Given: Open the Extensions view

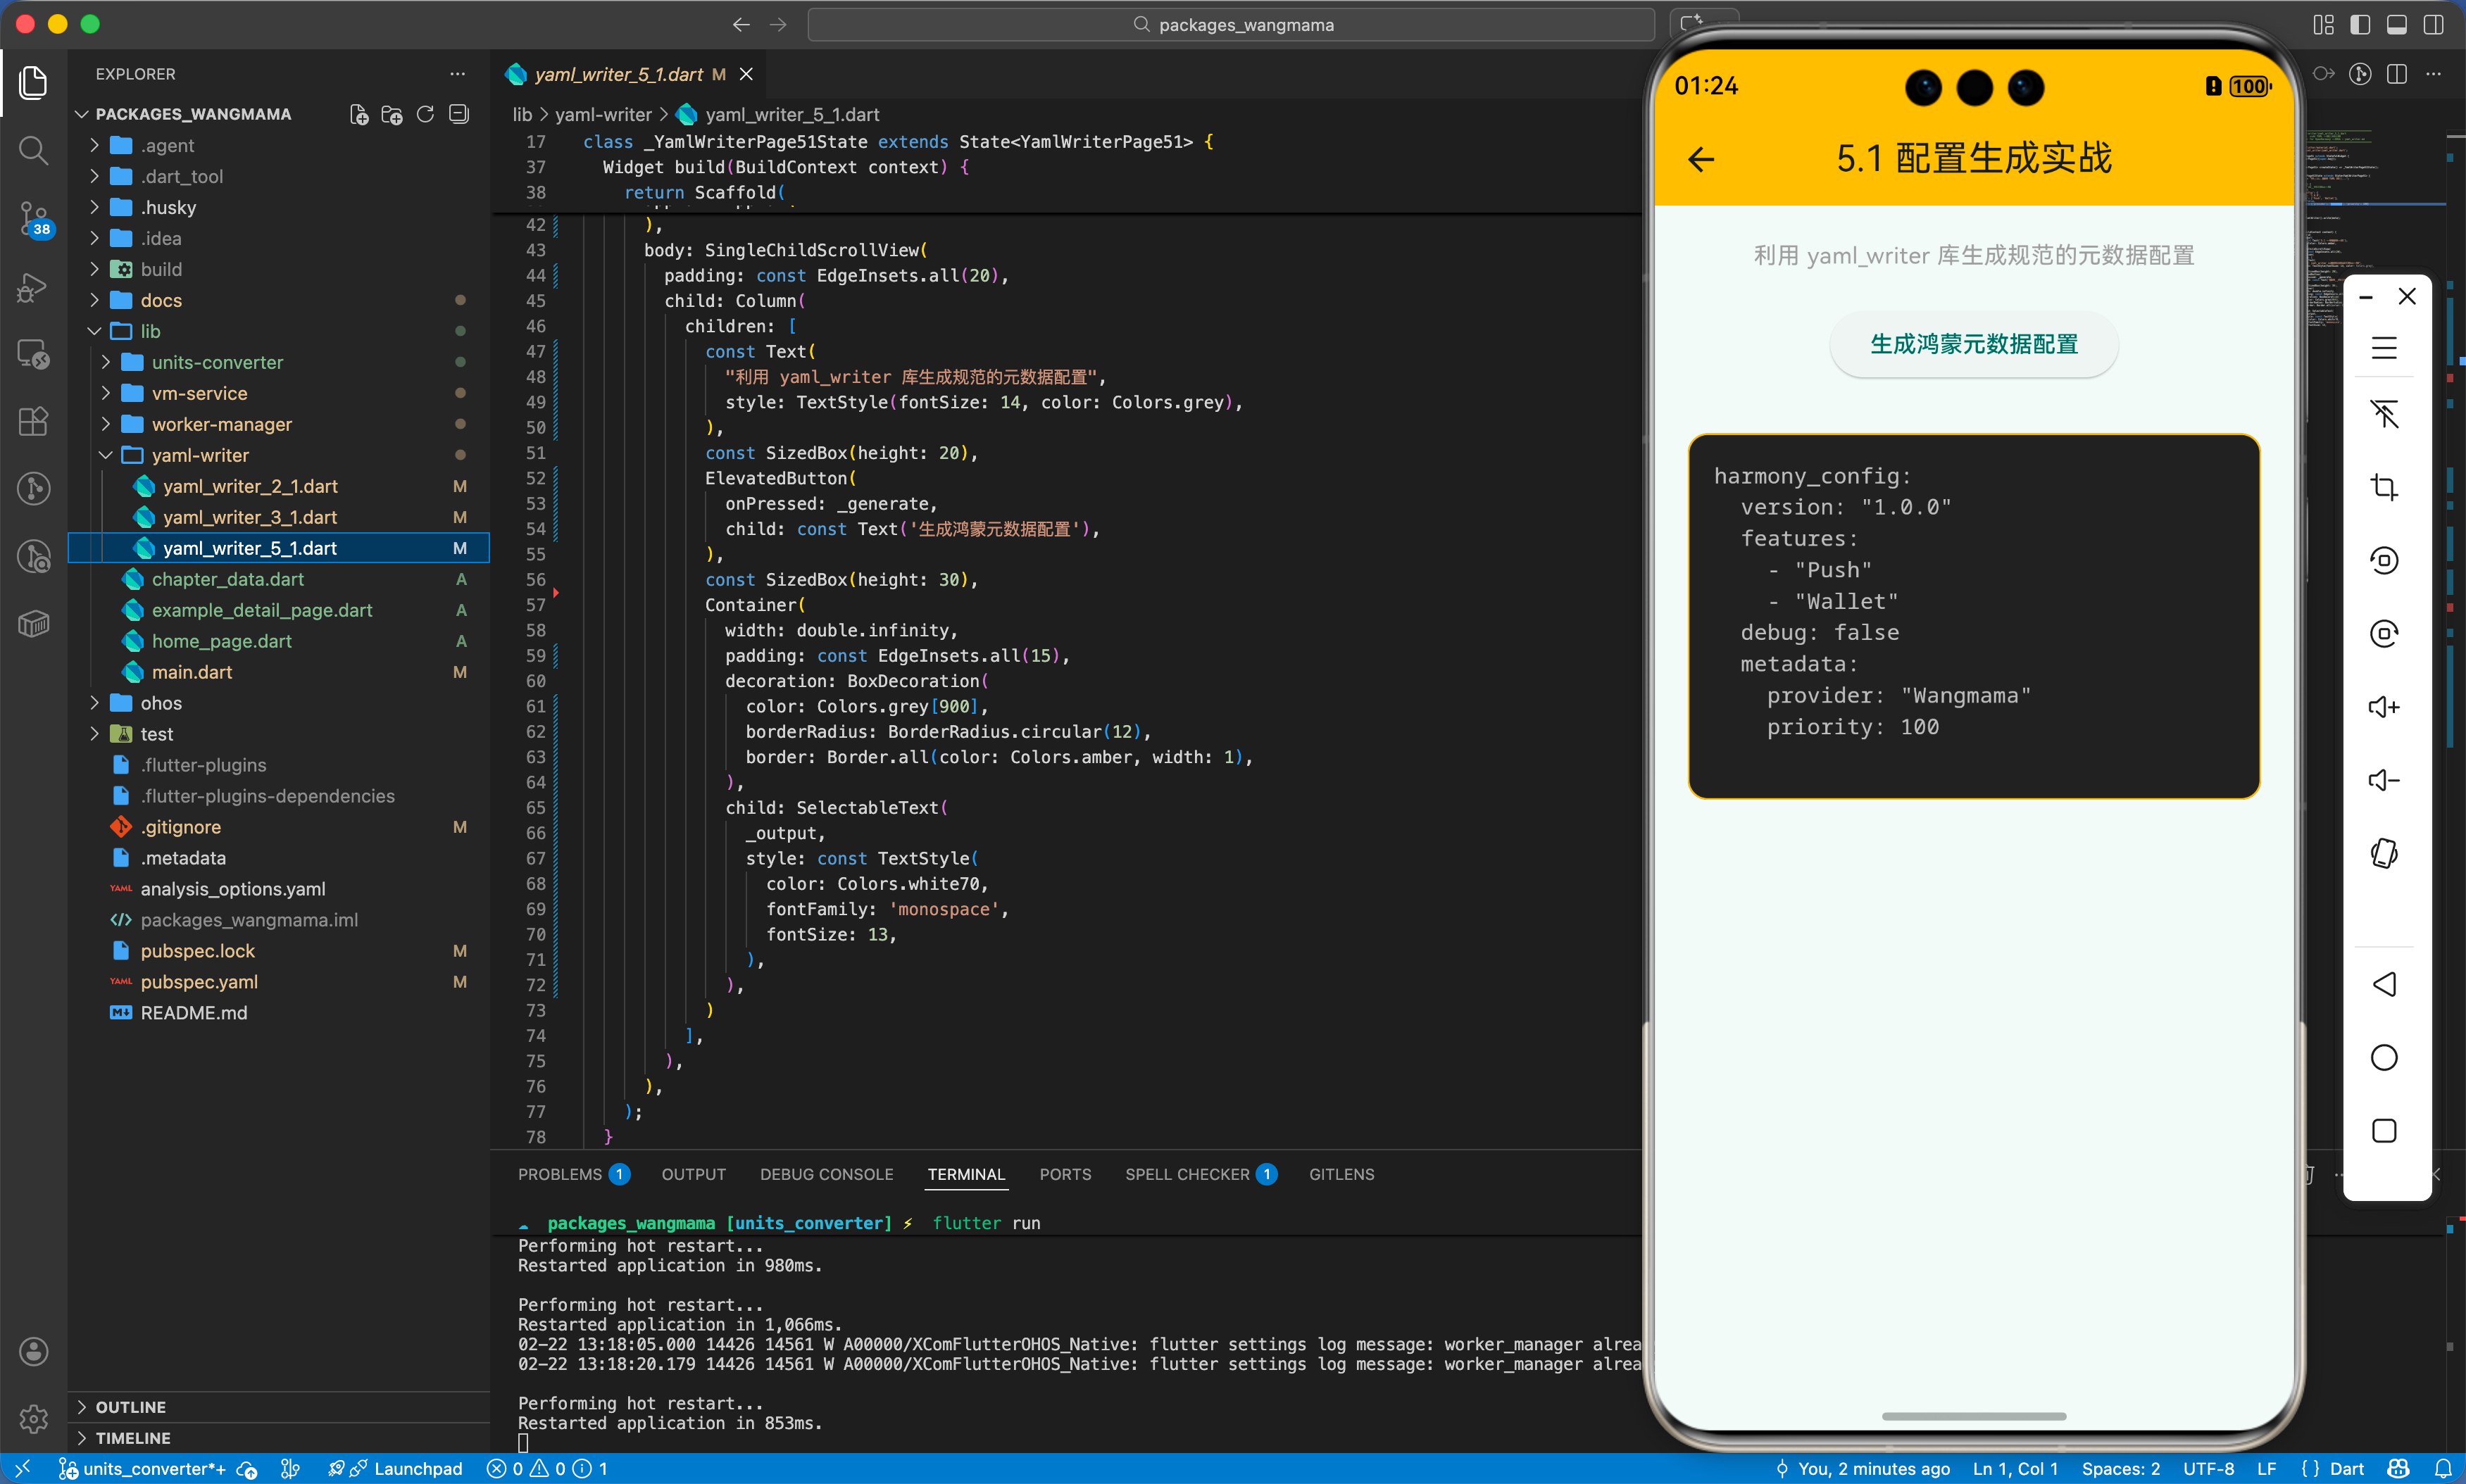Looking at the screenshot, I should point(33,421).
